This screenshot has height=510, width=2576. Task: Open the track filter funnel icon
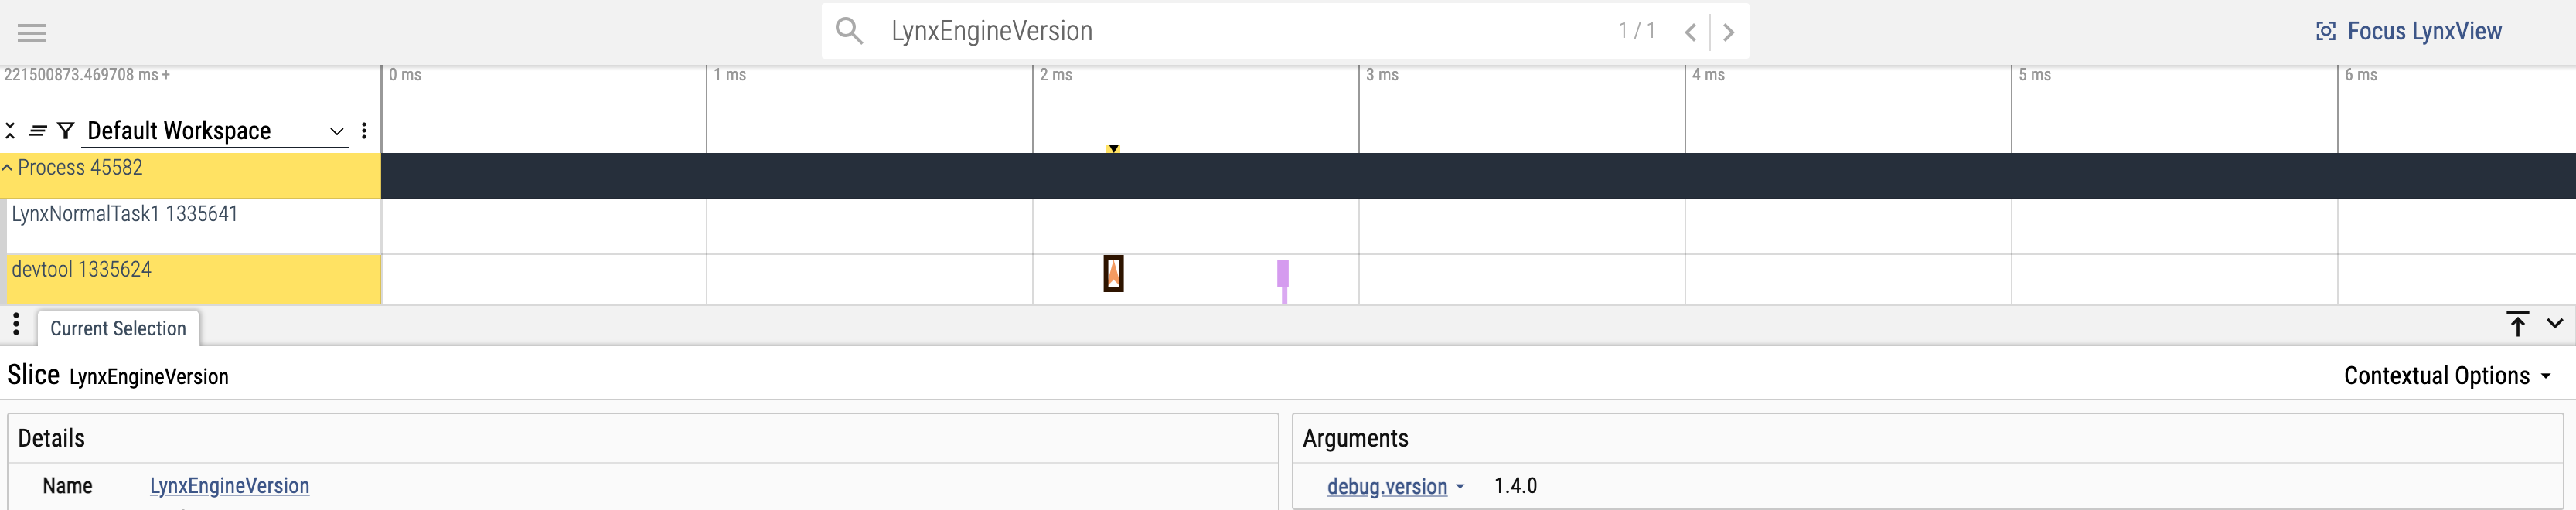tap(66, 131)
